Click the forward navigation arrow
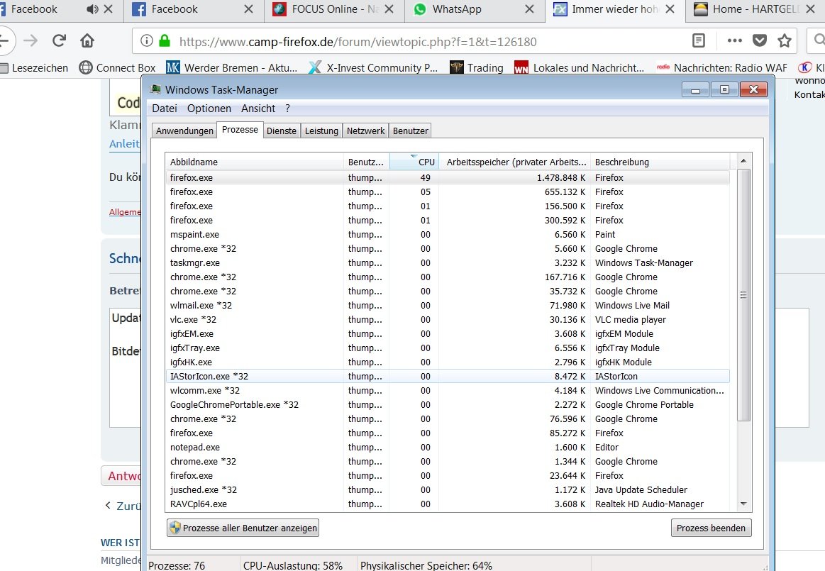This screenshot has height=571, width=825. pyautogui.click(x=31, y=40)
